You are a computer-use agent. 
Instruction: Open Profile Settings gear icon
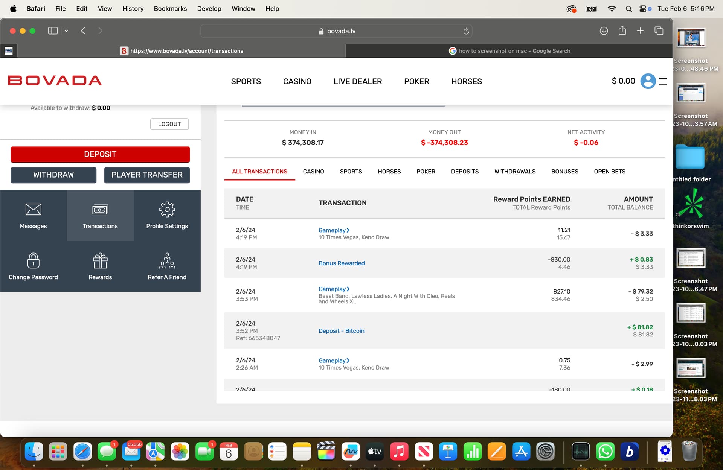167,210
